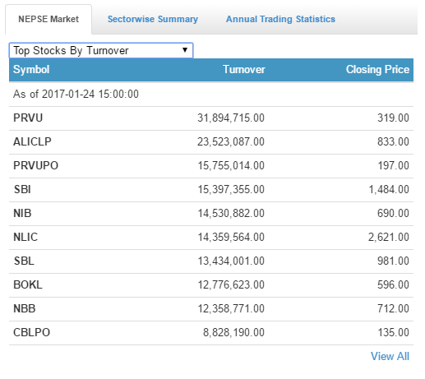Open the Sectorwise Summary tab
Screen dimensions: 425x379
coord(153,19)
